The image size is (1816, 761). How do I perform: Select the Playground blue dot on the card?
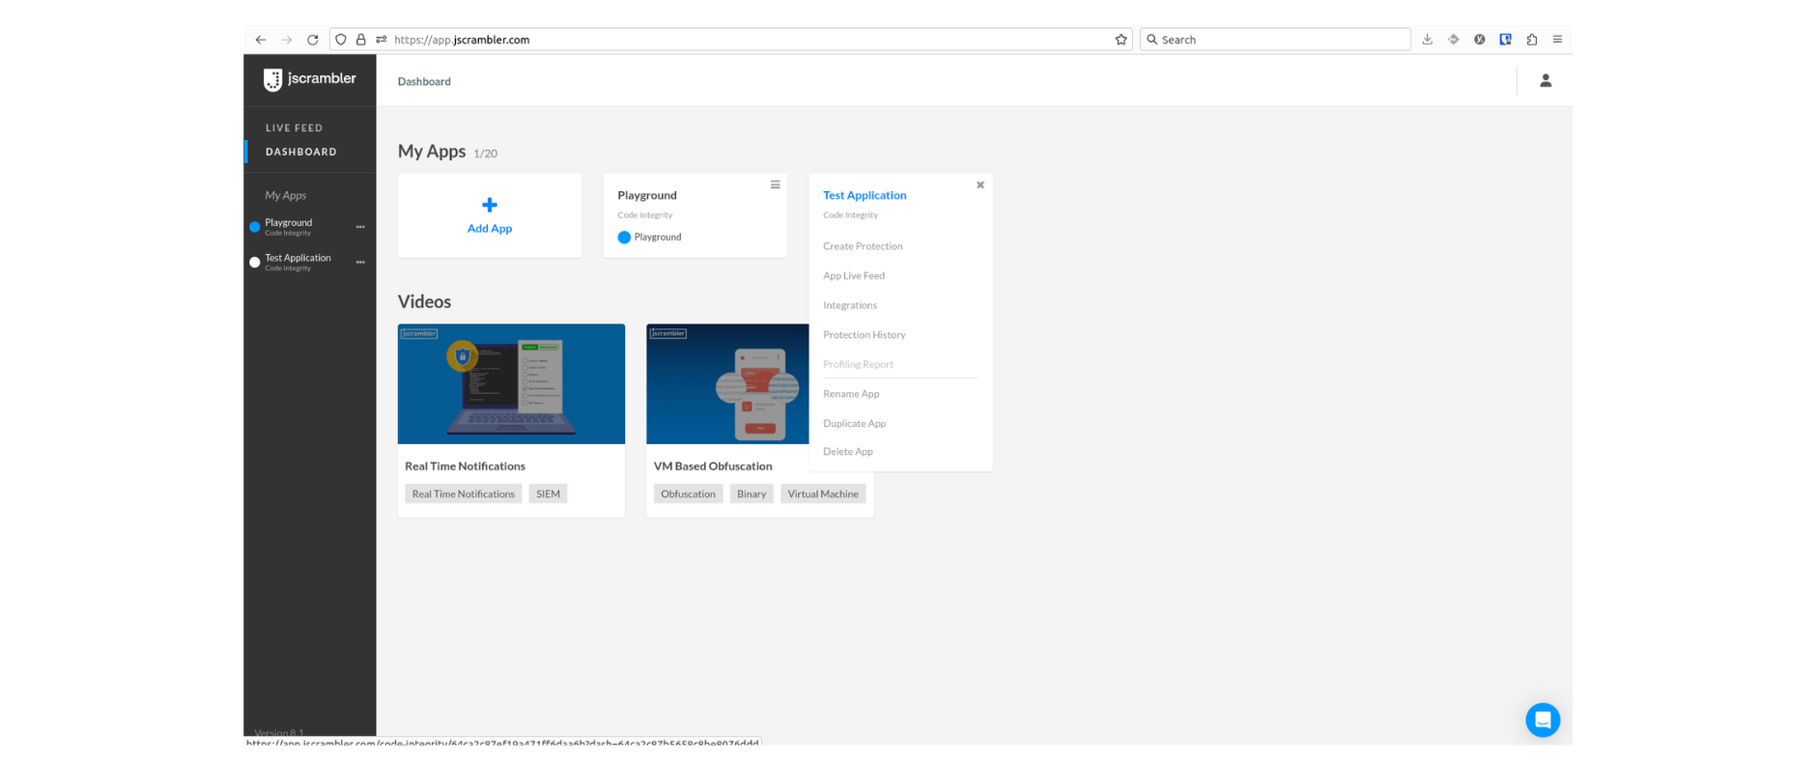624,238
